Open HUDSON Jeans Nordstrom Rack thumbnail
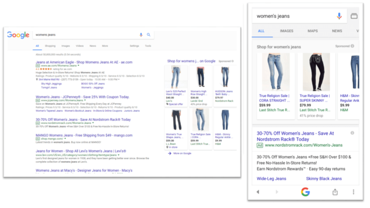Image resolution: width=370 pixels, height=208 pixels. tap(225, 77)
